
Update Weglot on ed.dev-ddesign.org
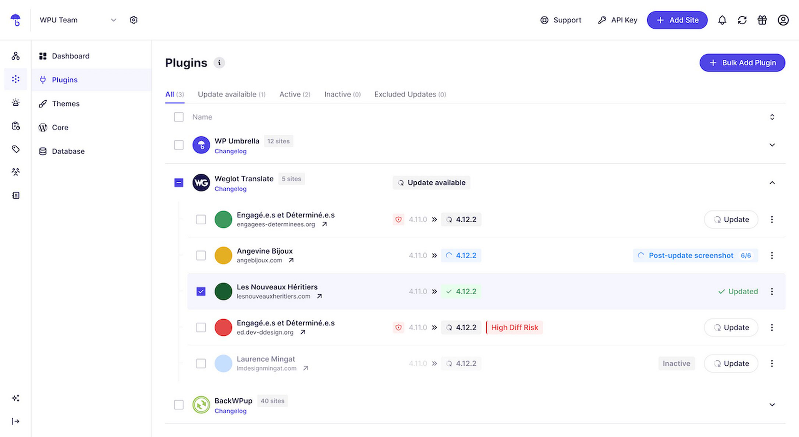pos(731,327)
